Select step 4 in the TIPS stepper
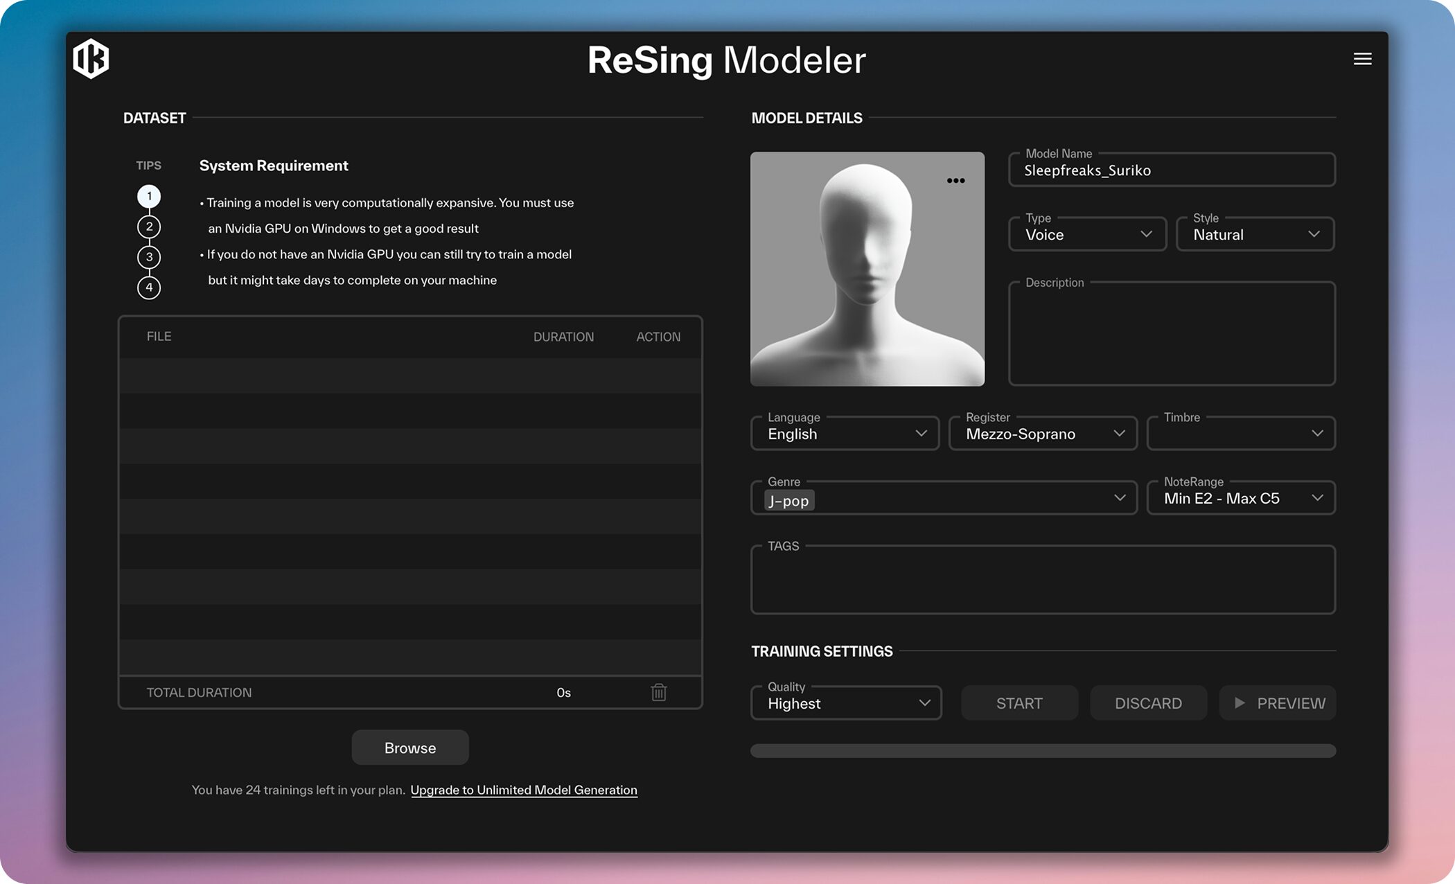The height and width of the screenshot is (884, 1455). tap(148, 288)
